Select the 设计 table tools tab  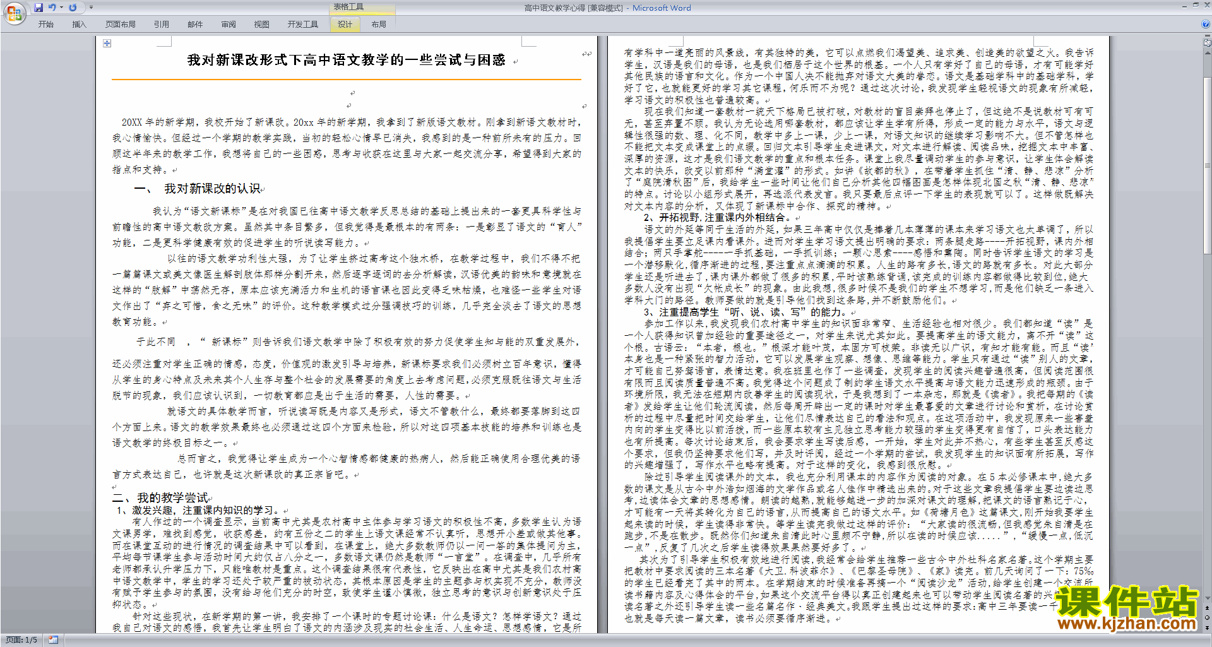(x=345, y=25)
